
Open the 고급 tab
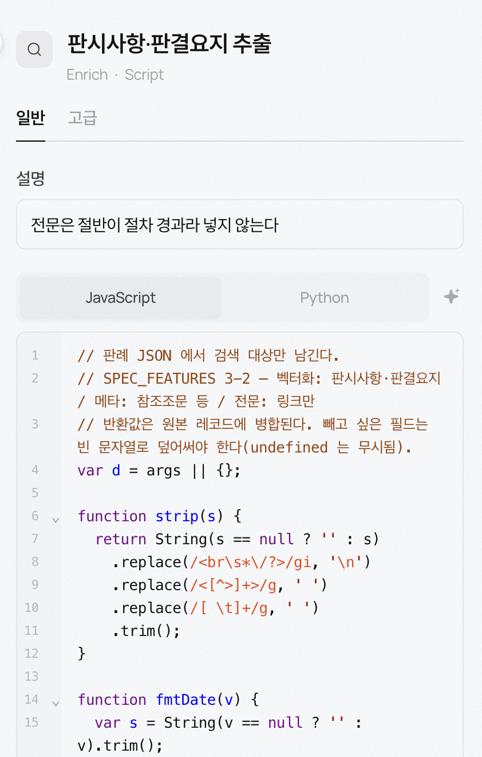pos(82,118)
